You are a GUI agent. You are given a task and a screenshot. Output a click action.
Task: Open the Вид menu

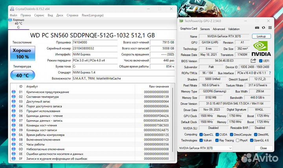50,15
